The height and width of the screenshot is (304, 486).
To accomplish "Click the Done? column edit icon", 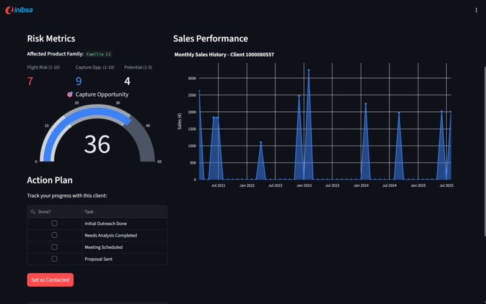I will [33, 212].
